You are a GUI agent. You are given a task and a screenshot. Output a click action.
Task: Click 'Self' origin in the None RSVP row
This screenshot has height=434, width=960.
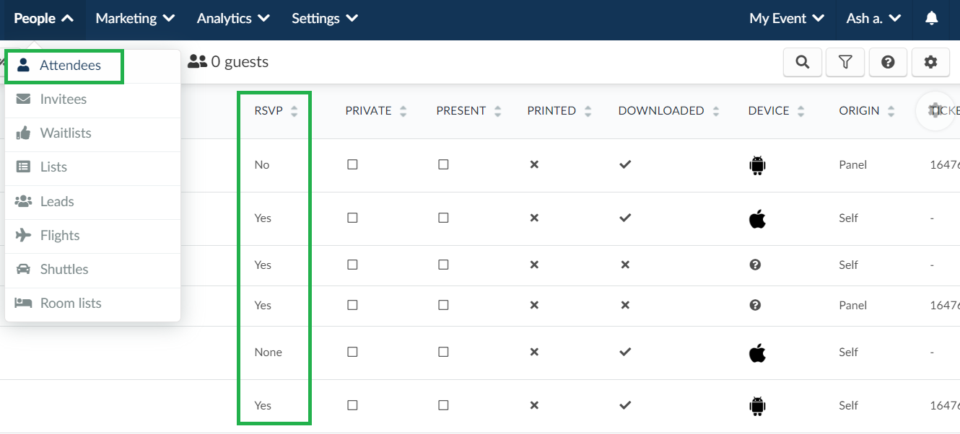pos(848,353)
